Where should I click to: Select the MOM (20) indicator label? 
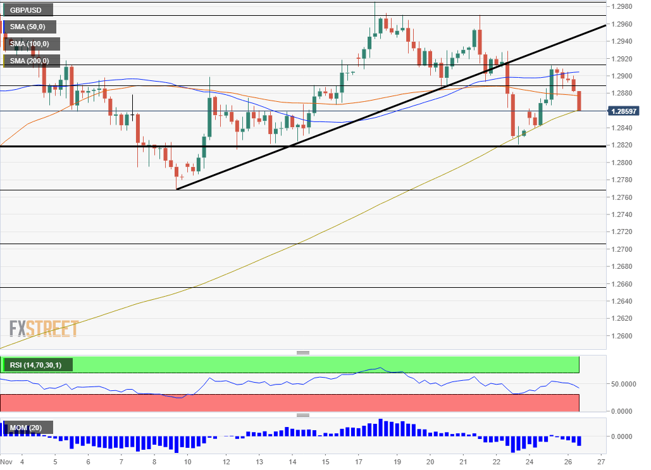pyautogui.click(x=27, y=428)
